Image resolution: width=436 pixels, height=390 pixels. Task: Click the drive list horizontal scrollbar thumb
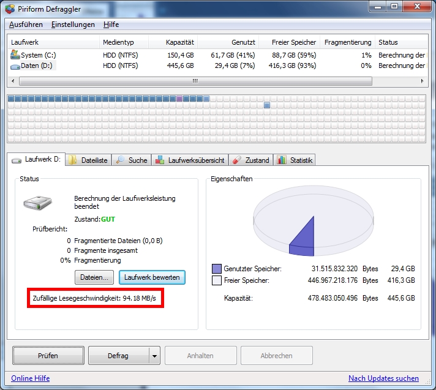[x=195, y=81]
